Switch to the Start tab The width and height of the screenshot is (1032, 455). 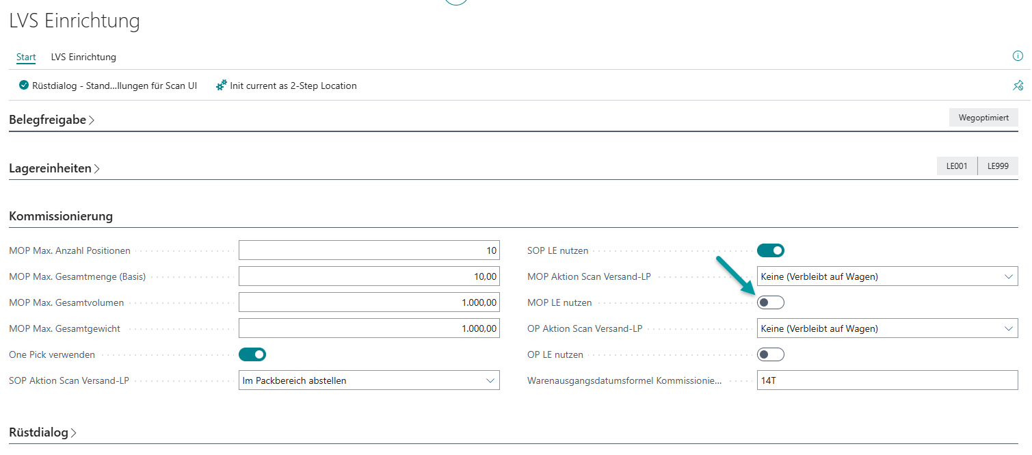click(26, 57)
